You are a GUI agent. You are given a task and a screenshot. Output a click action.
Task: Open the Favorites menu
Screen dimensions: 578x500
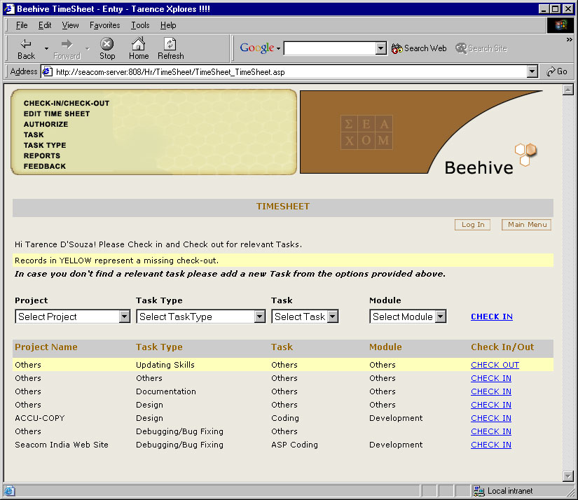tap(104, 25)
